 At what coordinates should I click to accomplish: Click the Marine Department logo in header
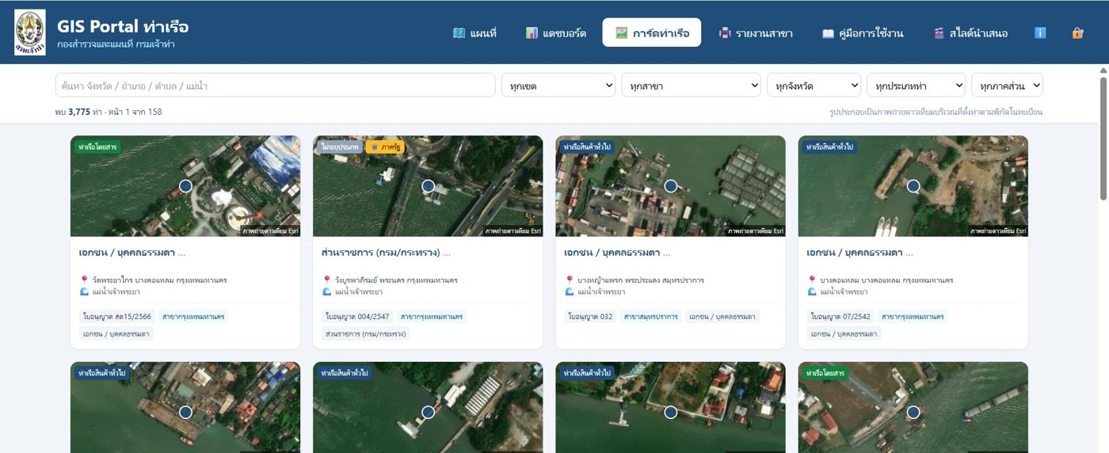coord(30,32)
